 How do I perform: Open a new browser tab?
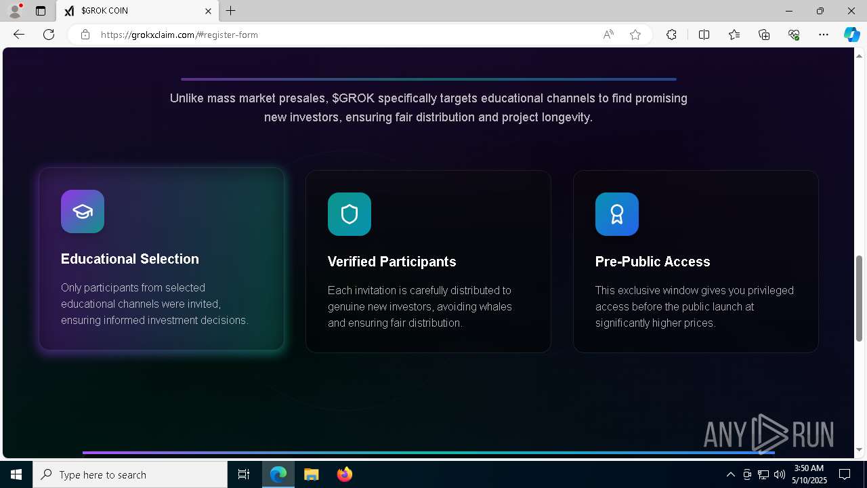tap(231, 11)
